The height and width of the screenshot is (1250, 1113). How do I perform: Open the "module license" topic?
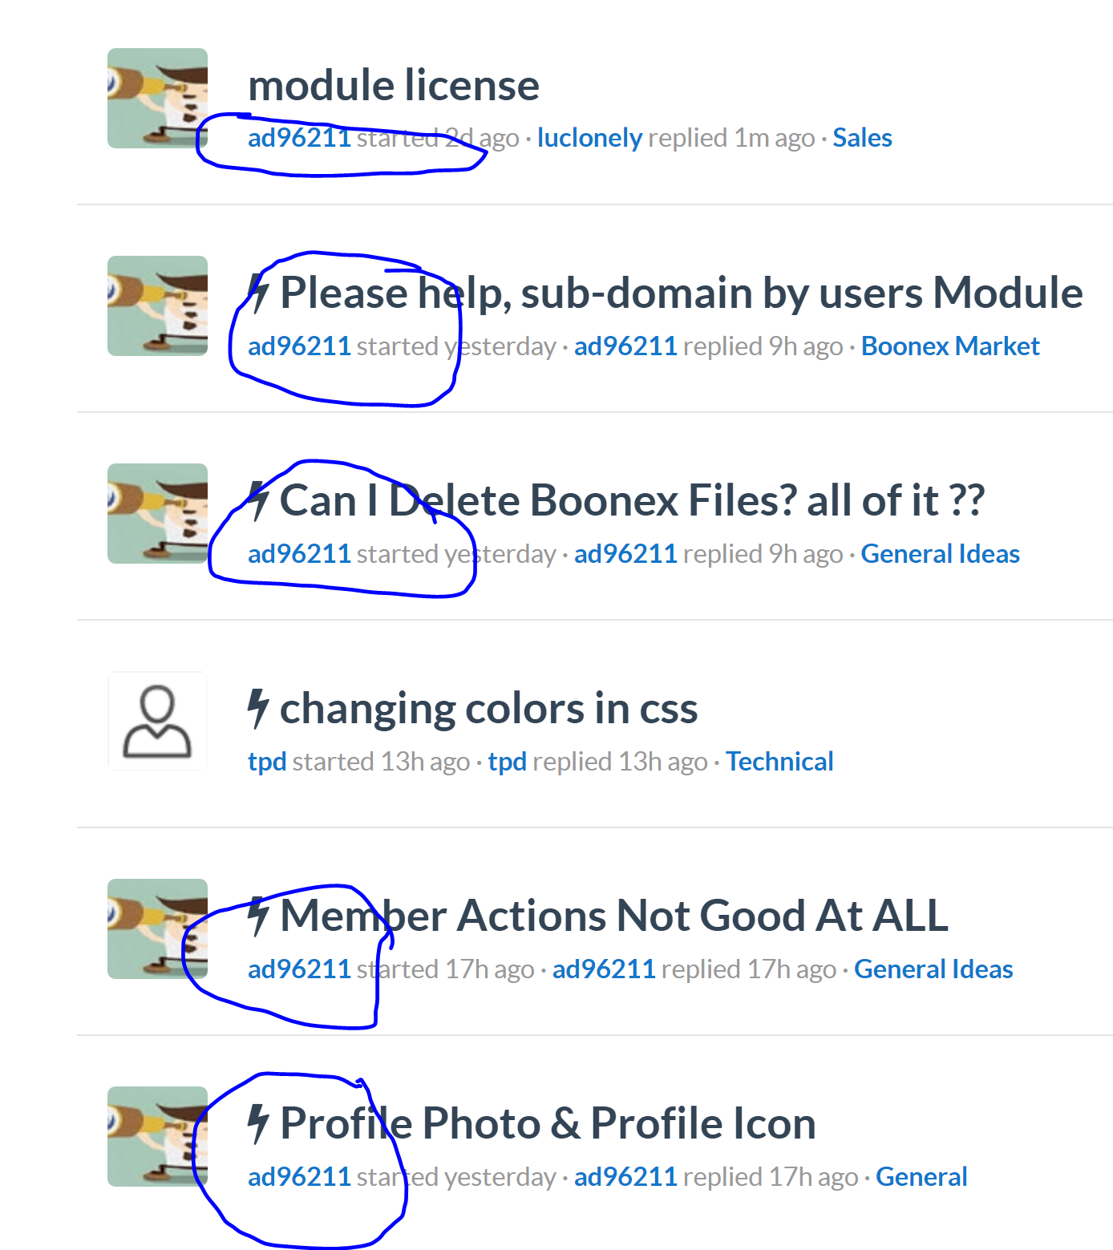point(394,86)
